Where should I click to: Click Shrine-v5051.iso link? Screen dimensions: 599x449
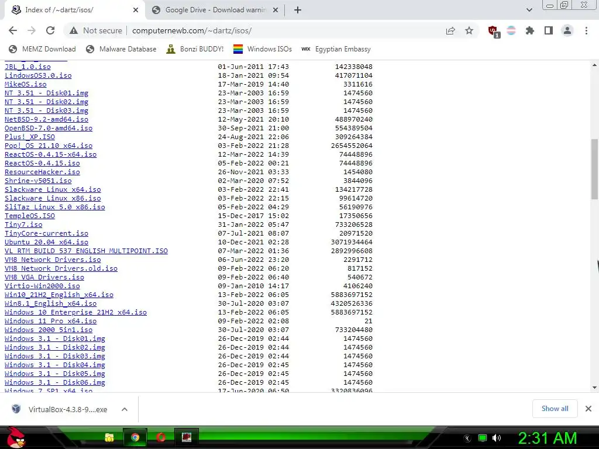(38, 181)
